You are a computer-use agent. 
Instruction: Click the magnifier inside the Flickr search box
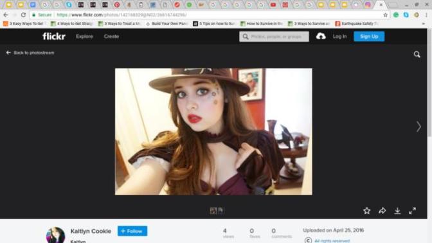point(246,37)
